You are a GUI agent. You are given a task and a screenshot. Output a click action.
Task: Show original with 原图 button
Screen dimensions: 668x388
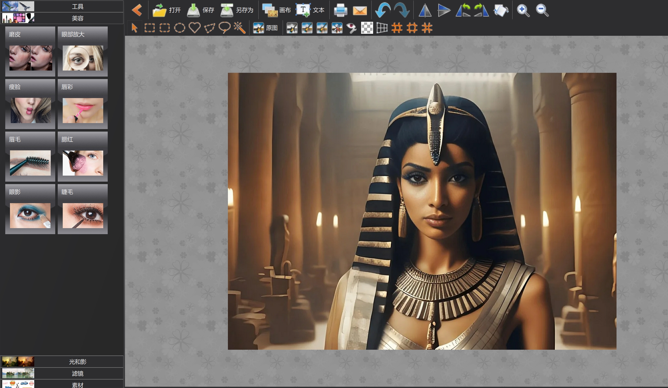coord(265,28)
